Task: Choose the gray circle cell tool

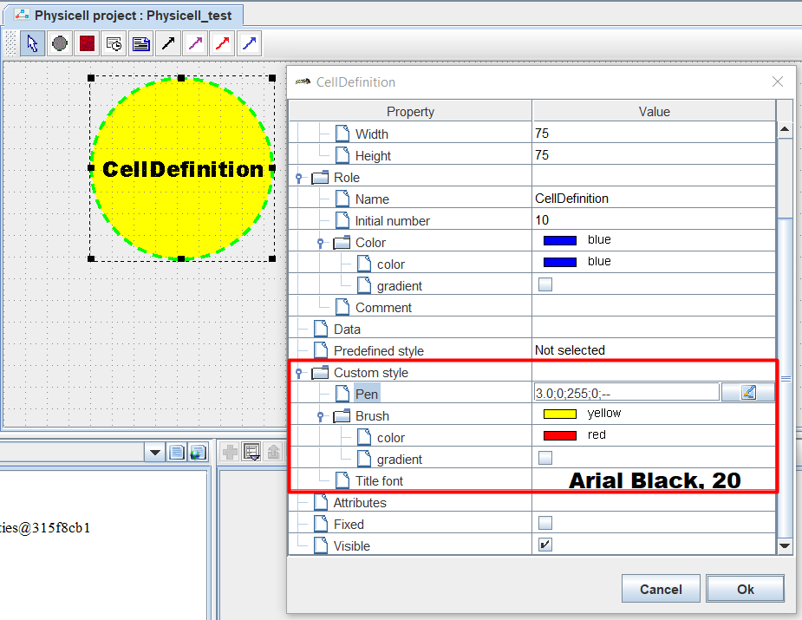Action: (x=60, y=43)
